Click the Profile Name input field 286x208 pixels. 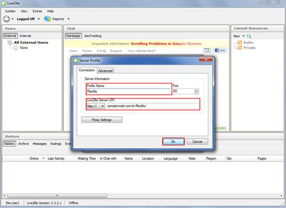128,91
